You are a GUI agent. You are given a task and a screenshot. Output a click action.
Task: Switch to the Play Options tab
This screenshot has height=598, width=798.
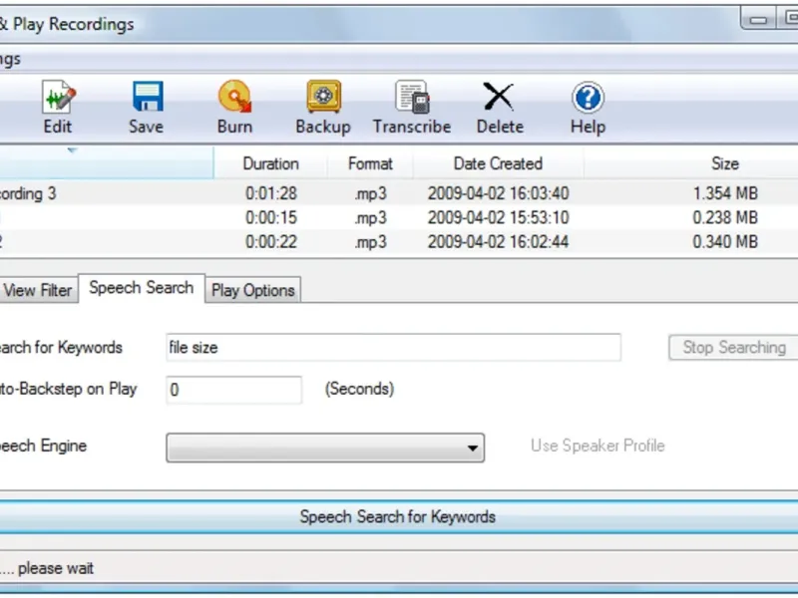coord(253,290)
